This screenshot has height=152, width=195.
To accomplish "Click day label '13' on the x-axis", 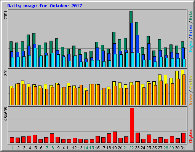I will click(80, 148).
